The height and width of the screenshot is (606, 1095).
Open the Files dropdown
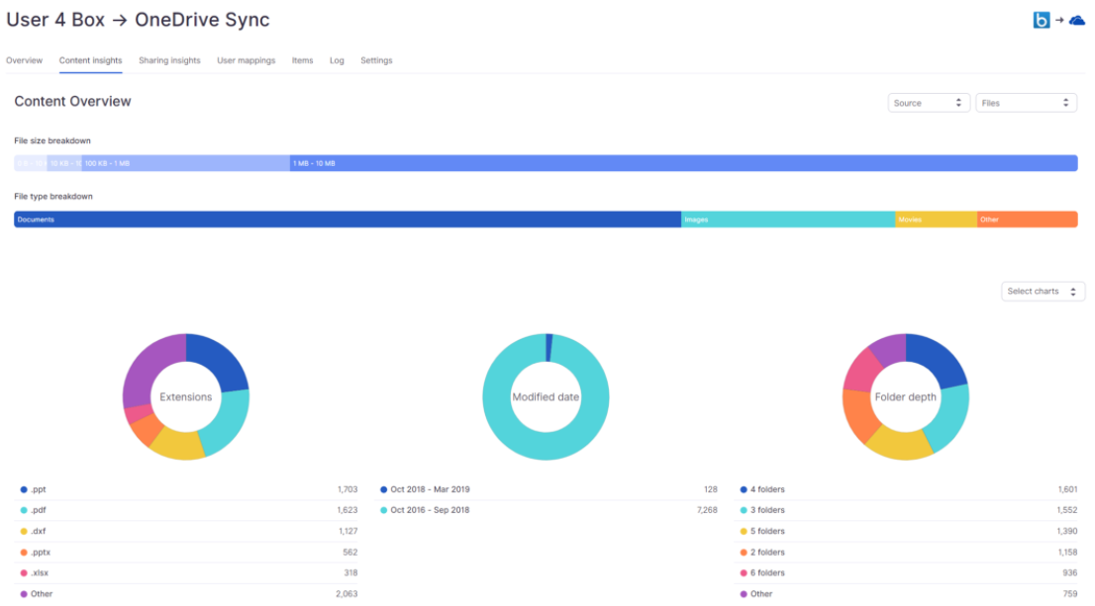click(1026, 102)
